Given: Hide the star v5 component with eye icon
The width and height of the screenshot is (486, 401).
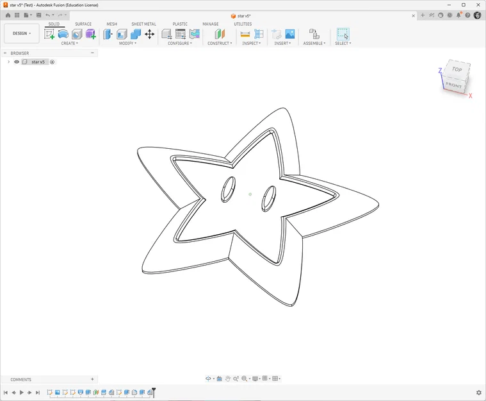Looking at the screenshot, I should tap(17, 62).
